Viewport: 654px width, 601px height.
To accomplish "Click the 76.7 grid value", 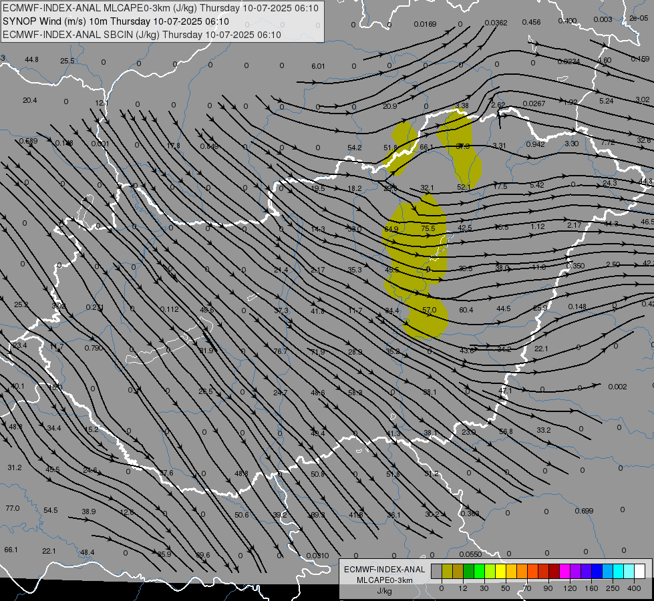I will pyautogui.click(x=281, y=351).
